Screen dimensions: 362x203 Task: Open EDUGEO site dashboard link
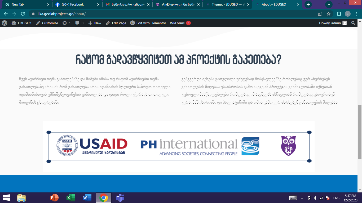pos(21,23)
